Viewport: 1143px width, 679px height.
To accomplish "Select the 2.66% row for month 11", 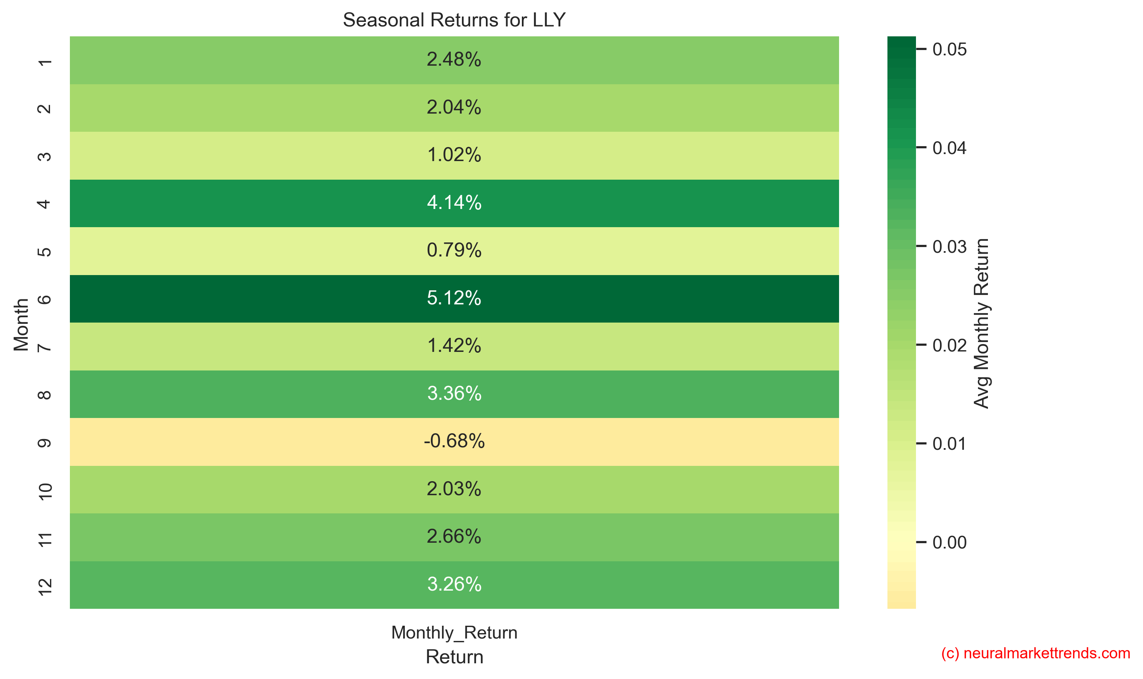I will click(454, 537).
